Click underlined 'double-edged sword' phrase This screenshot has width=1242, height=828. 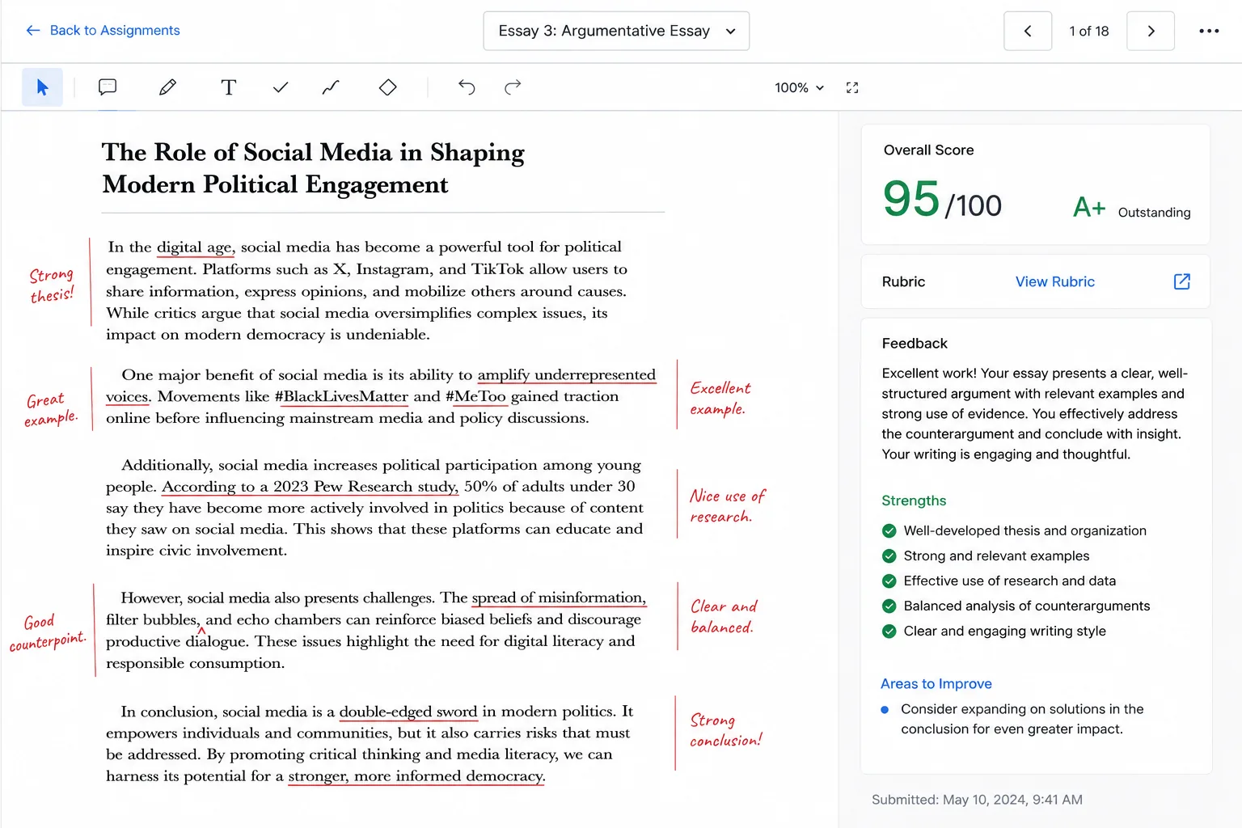click(x=408, y=712)
